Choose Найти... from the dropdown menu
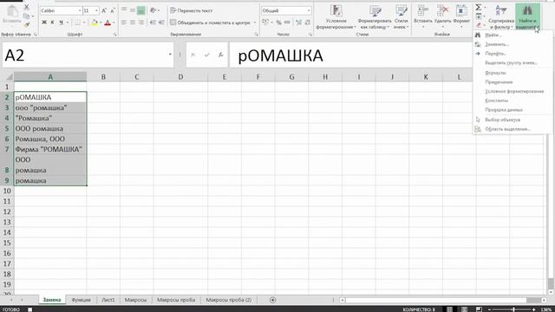555x312 pixels. click(512, 35)
